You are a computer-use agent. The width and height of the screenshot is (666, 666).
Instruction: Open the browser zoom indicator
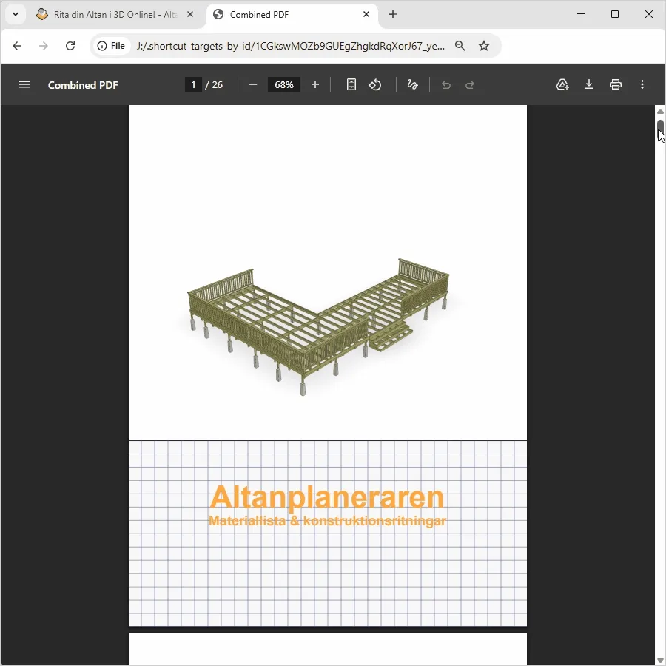click(460, 46)
